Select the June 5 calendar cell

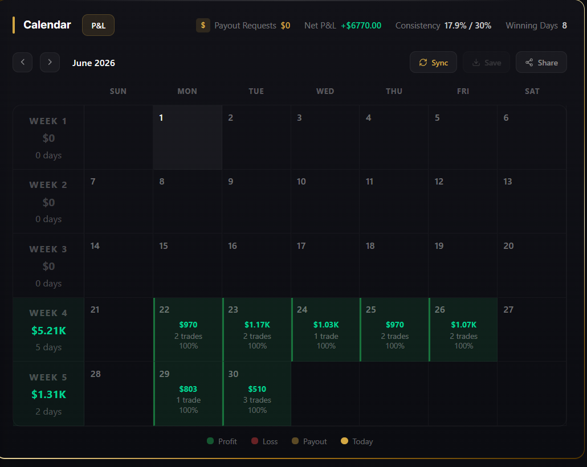463,137
